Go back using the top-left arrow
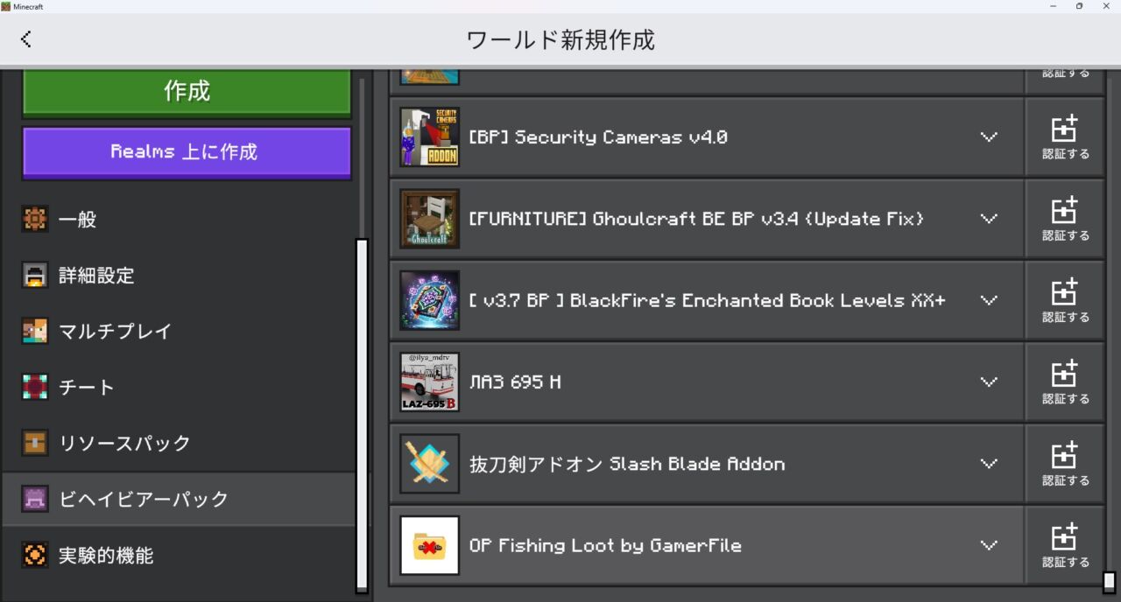1121x602 pixels. [x=26, y=38]
